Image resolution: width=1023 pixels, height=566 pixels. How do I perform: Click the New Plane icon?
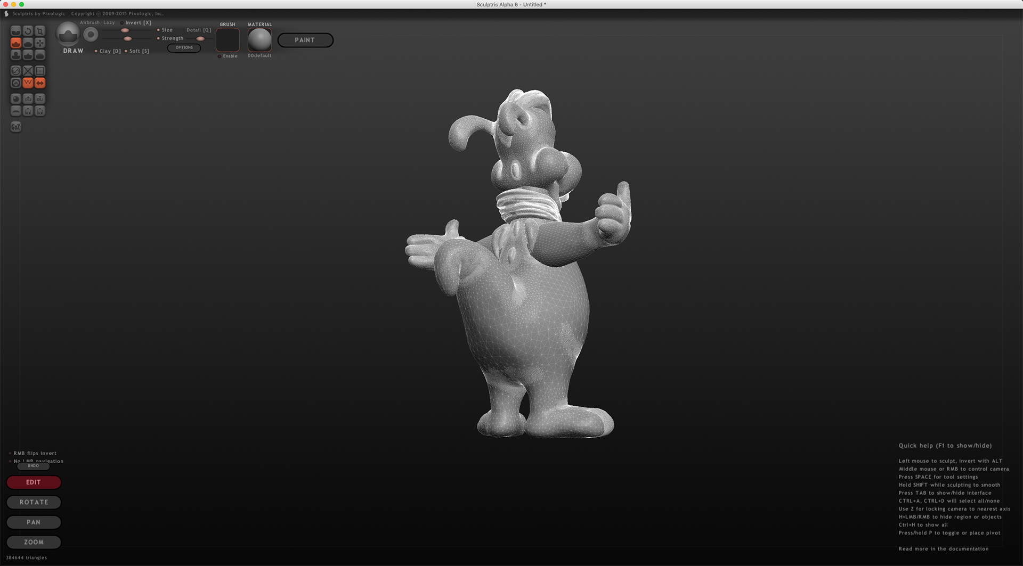click(x=16, y=111)
